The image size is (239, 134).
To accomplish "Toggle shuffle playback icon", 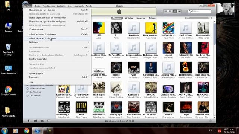I will [35, 121].
